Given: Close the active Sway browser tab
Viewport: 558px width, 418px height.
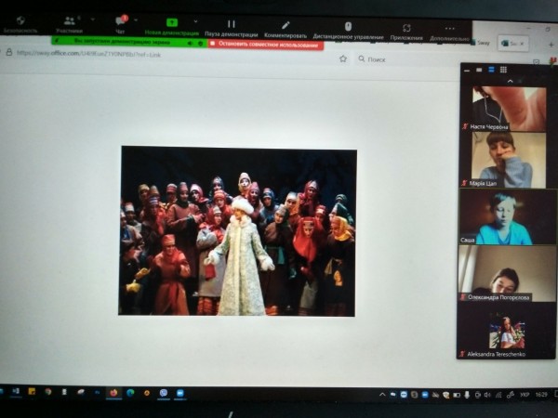Looking at the screenshot, I should coord(522,44).
